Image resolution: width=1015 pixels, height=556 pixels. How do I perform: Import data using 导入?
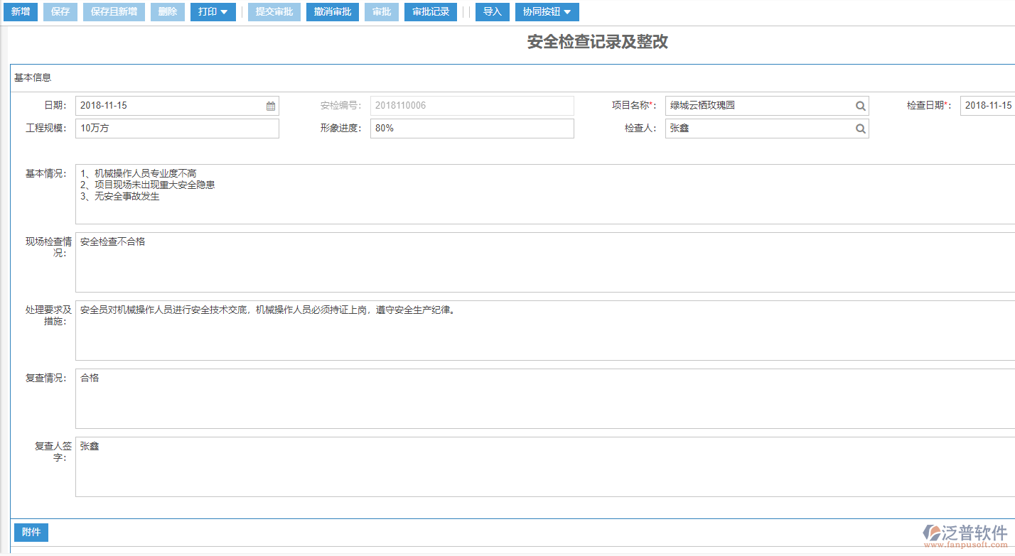492,11
